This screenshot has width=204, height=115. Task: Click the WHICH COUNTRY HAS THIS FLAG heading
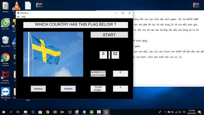76,25
